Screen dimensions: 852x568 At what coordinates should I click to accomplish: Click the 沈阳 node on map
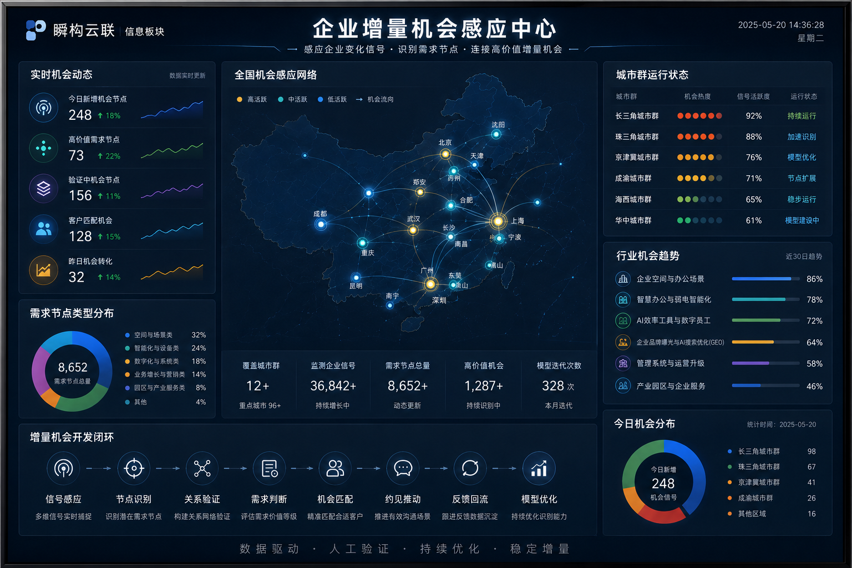pyautogui.click(x=496, y=134)
